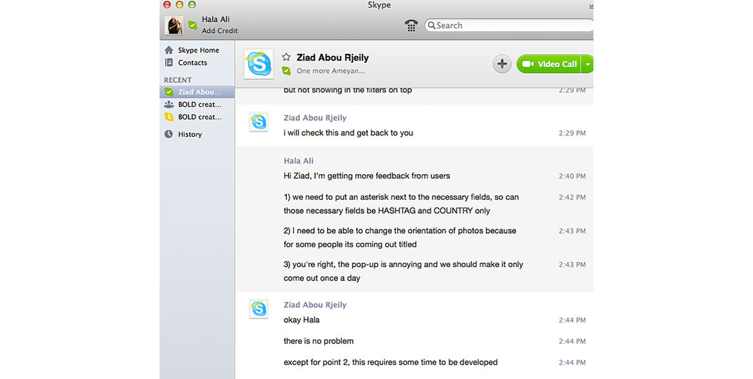Click message "i will check this and get back to you"
Image resolution: width=753 pixels, height=379 pixels.
[348, 133]
